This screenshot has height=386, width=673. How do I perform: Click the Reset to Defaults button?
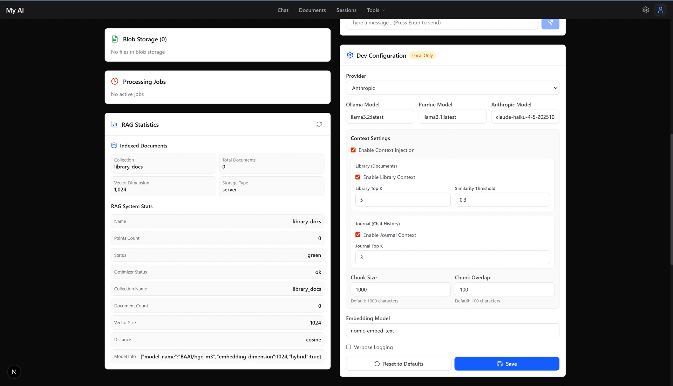coord(399,364)
